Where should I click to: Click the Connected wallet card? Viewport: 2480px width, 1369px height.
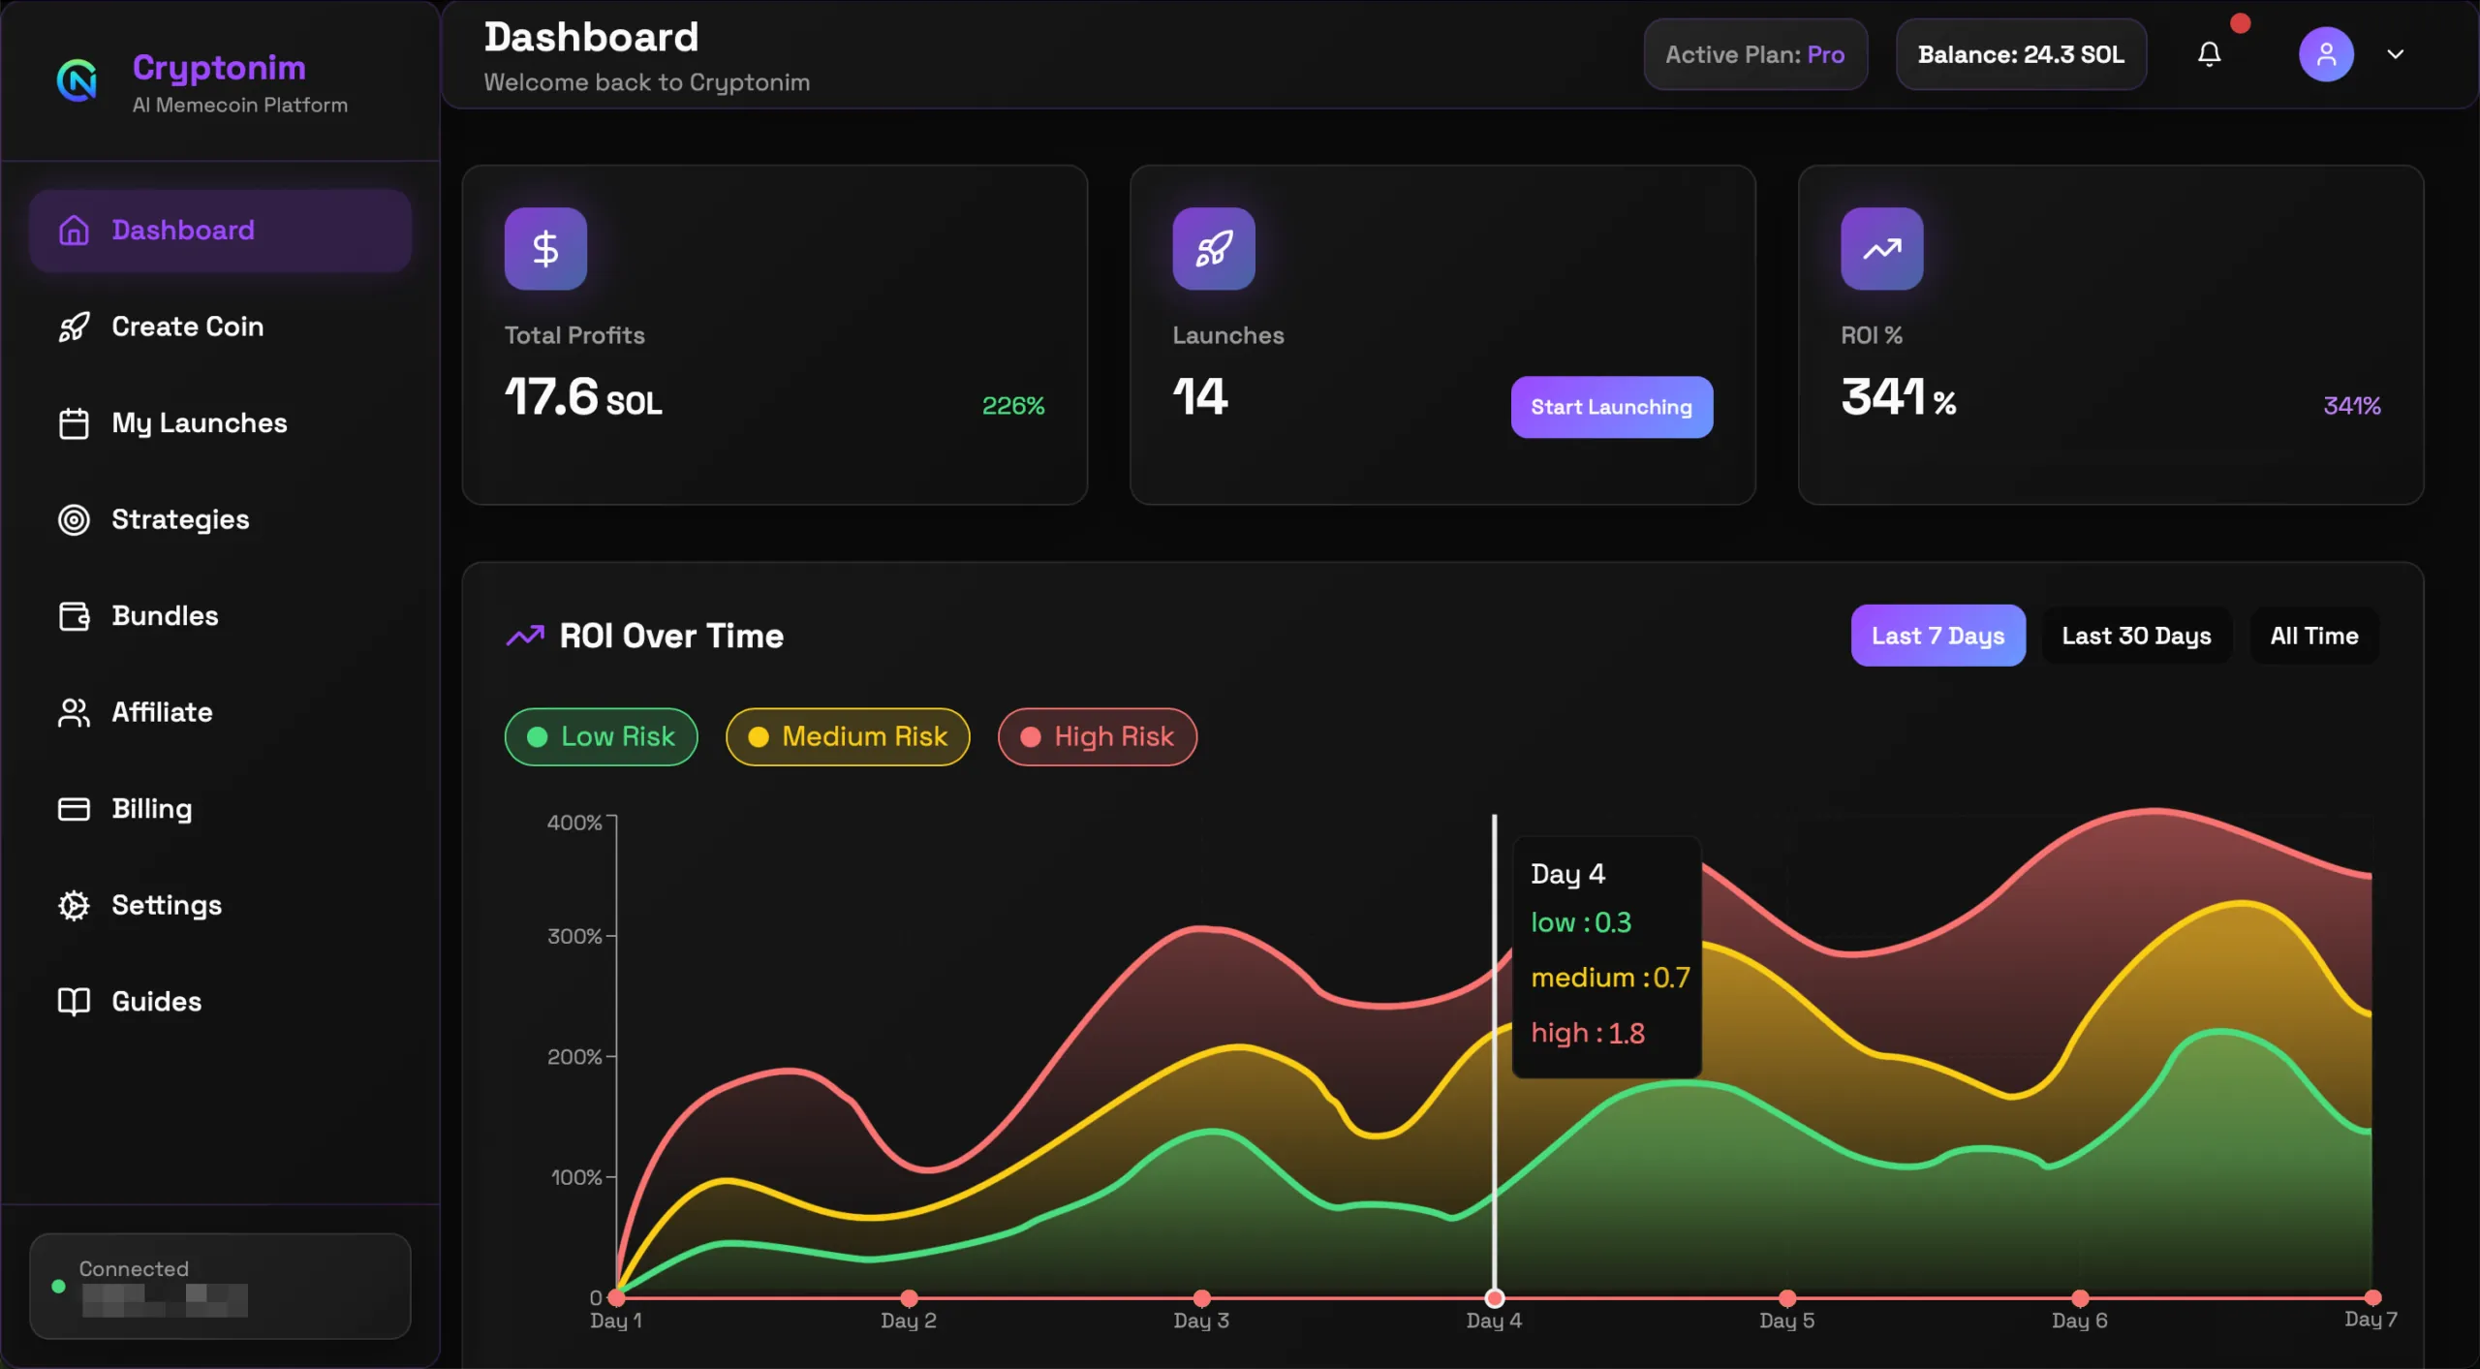(x=220, y=1287)
